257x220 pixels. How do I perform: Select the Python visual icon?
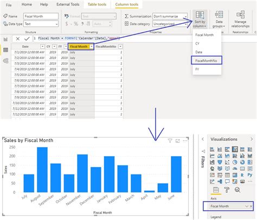[250, 175]
